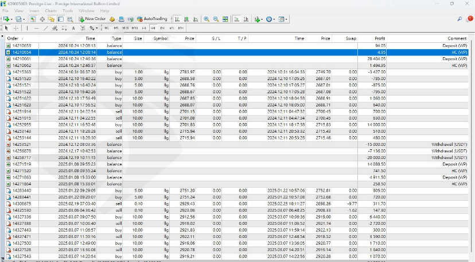Screen dimensions: 475x262
Task: Click the zoom in magnifier icon
Action: [x=207, y=19]
